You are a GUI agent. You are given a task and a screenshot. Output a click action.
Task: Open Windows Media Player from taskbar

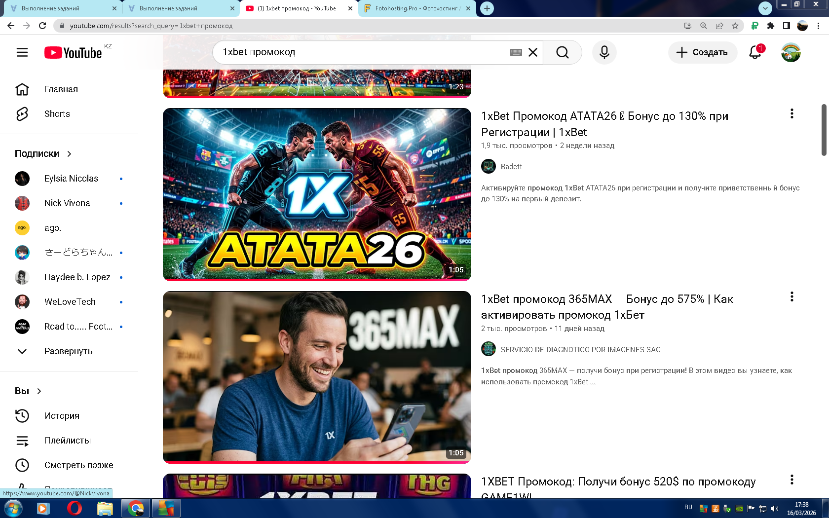(43, 508)
